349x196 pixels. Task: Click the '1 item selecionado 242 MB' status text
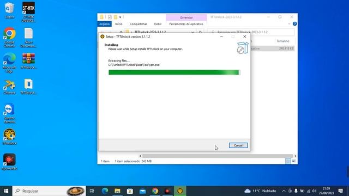[x=133, y=161]
